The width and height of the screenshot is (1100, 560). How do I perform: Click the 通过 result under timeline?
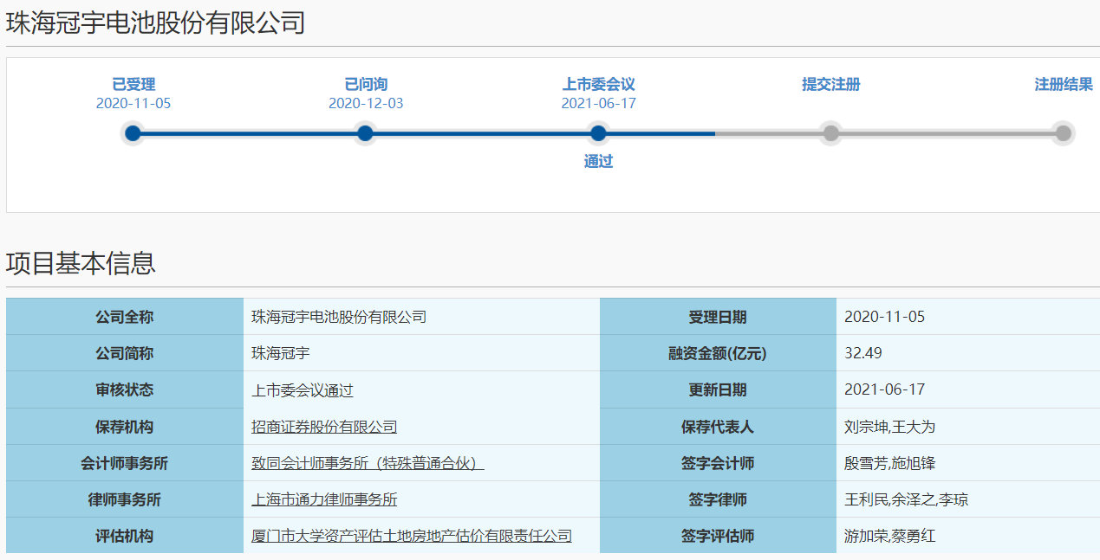(x=598, y=161)
